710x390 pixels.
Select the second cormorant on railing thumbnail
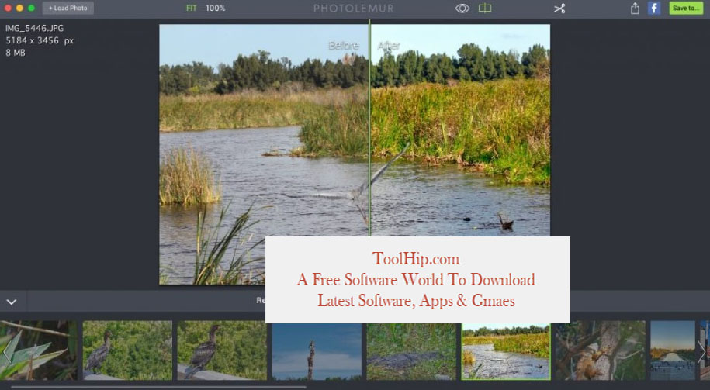(222, 350)
